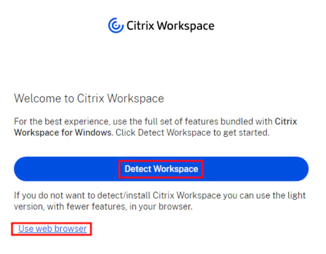Image resolution: width=326 pixels, height=254 pixels.
Task: Click 'Workspace' in the top logo title
Action: click(x=185, y=26)
